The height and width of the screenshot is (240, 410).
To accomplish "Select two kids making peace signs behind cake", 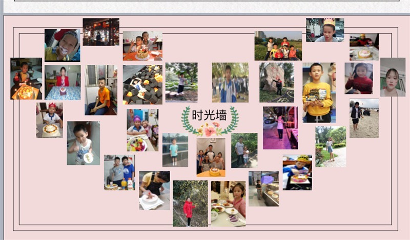I will (142, 46).
